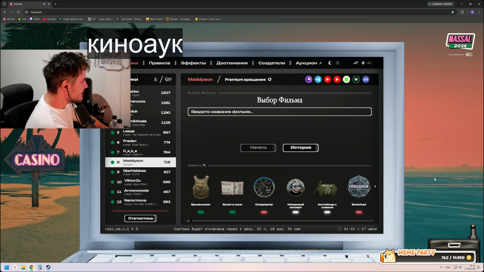Open the Meme Party doge widget
This screenshot has height=272, width=484.
pyautogui.click(x=427, y=256)
